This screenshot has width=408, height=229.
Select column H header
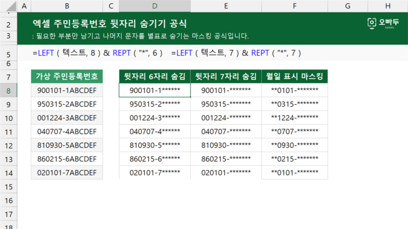388,6
